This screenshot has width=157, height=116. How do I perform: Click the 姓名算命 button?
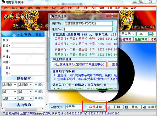click(126, 39)
